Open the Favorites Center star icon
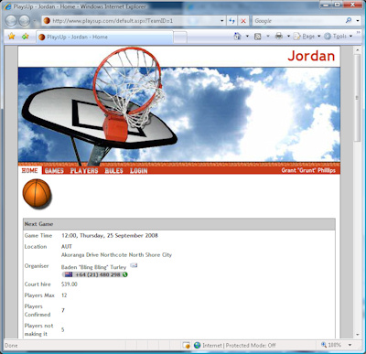 click(x=12, y=37)
